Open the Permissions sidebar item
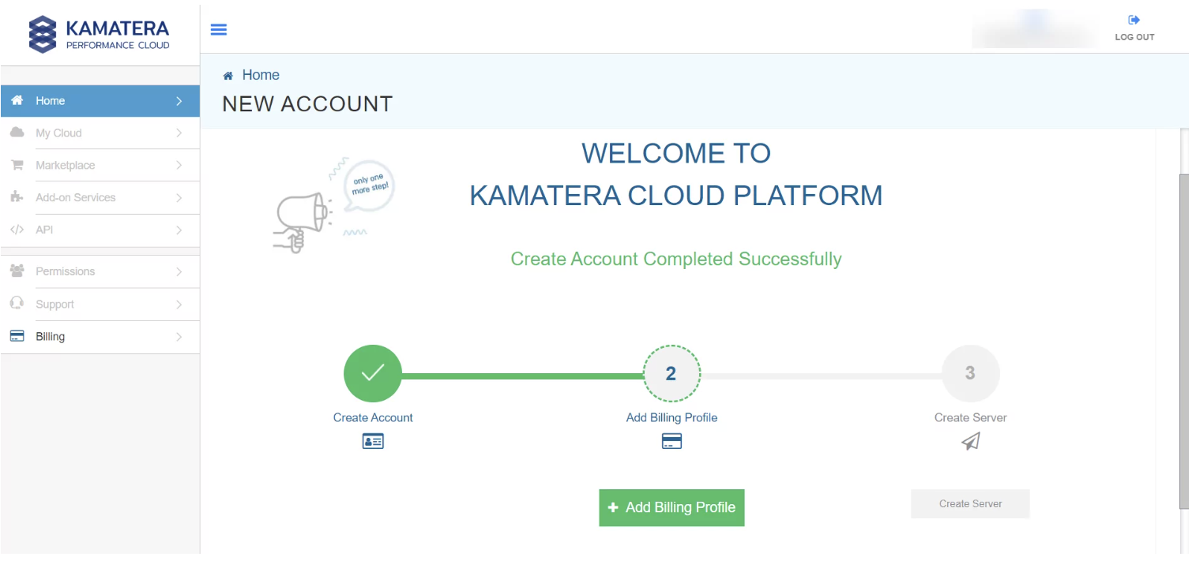 [100, 271]
